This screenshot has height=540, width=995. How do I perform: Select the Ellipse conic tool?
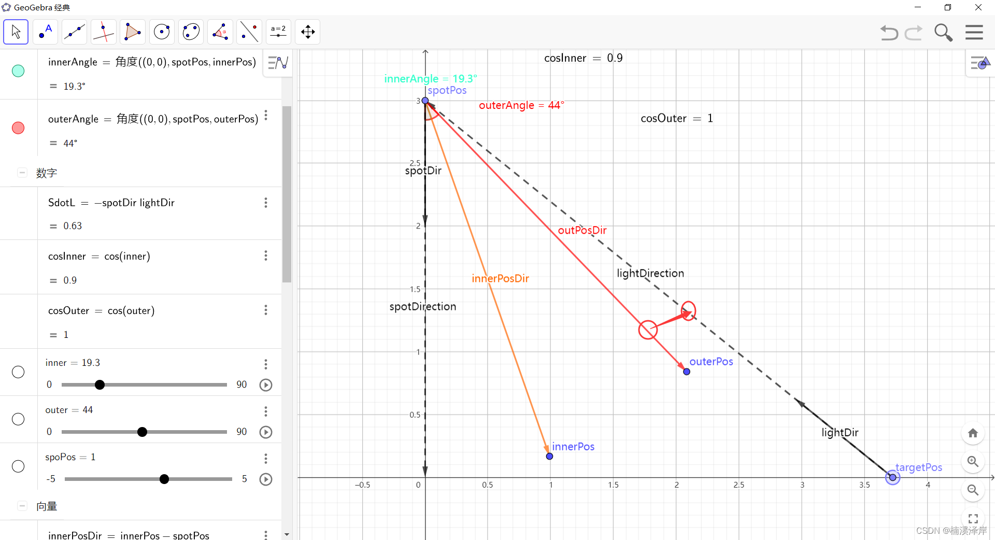pyautogui.click(x=191, y=32)
